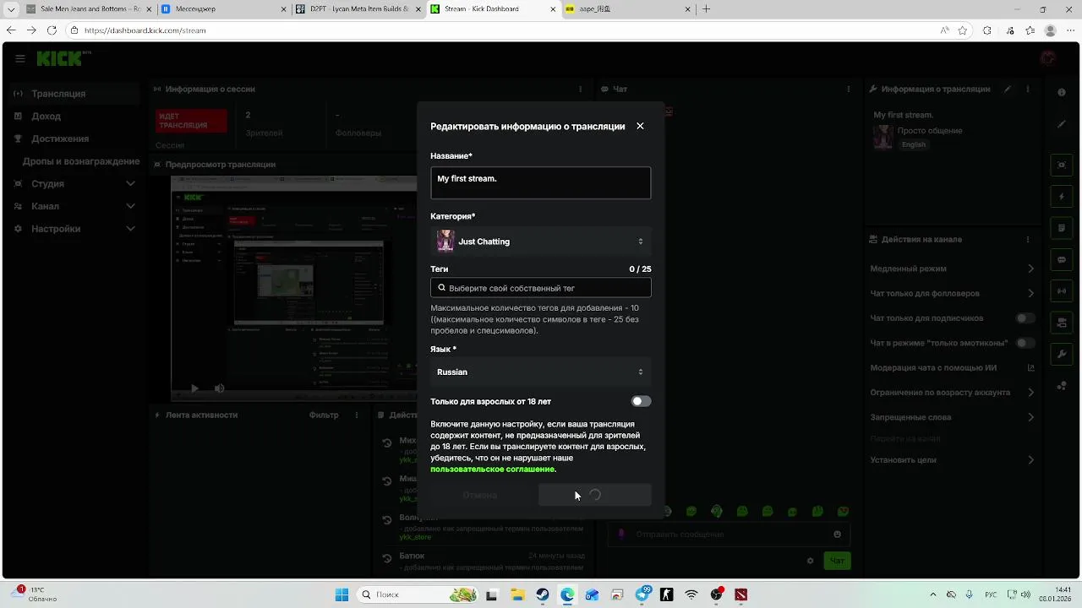This screenshot has width=1082, height=608.
Task: Toggle the adults 18+ only switch
Action: [x=641, y=401]
